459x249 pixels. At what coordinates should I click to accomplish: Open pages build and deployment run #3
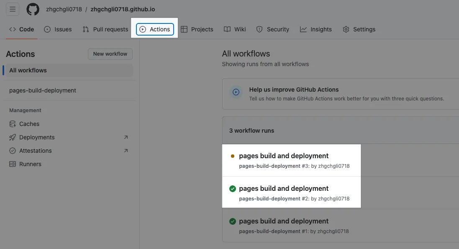[284, 156]
